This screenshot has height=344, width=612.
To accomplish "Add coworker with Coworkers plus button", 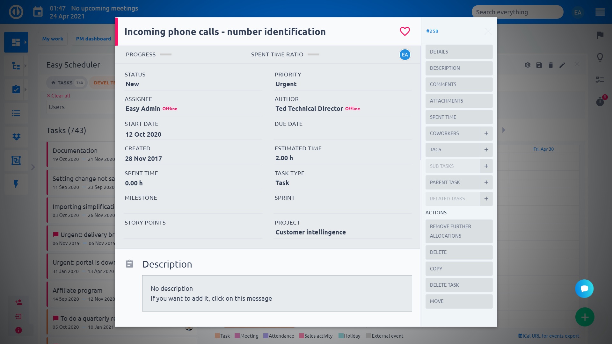I will [486, 133].
